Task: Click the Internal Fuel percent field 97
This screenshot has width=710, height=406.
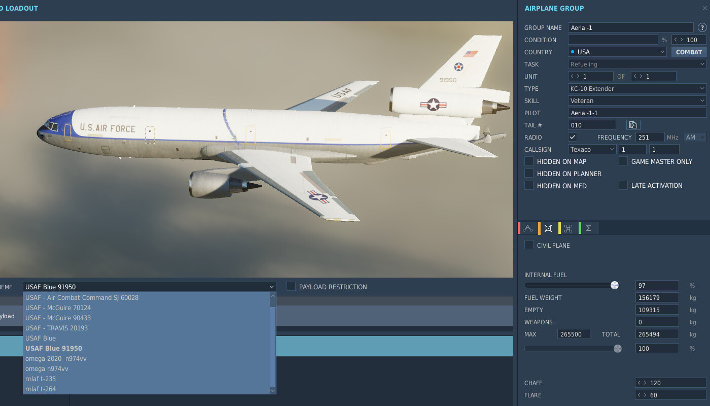Action: pos(657,285)
